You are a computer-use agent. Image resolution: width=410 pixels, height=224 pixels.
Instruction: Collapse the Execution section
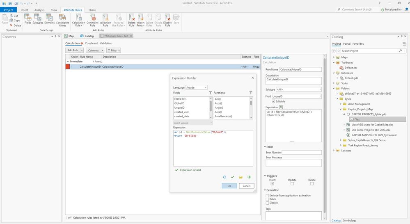265,190
